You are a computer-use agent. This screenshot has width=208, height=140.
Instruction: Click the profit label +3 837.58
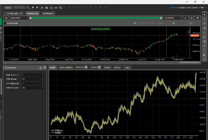pyautogui.click(x=101, y=29)
